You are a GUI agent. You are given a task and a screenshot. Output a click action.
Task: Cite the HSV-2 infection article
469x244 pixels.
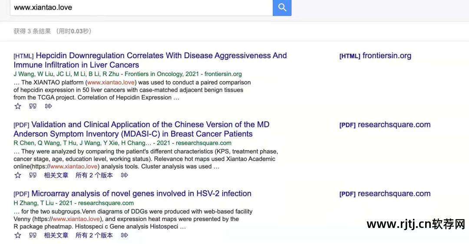pyautogui.click(x=33, y=235)
